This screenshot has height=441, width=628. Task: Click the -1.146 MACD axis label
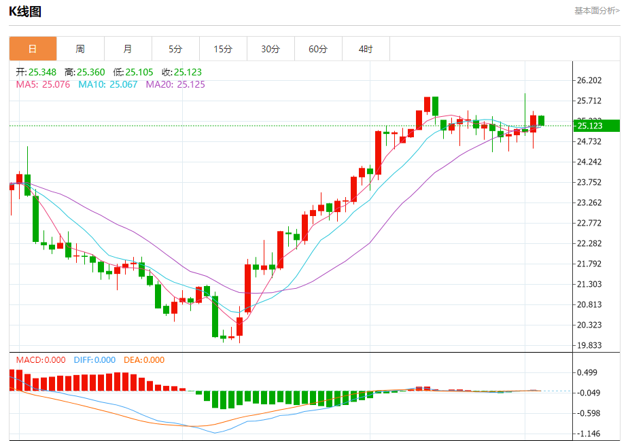tap(589, 434)
